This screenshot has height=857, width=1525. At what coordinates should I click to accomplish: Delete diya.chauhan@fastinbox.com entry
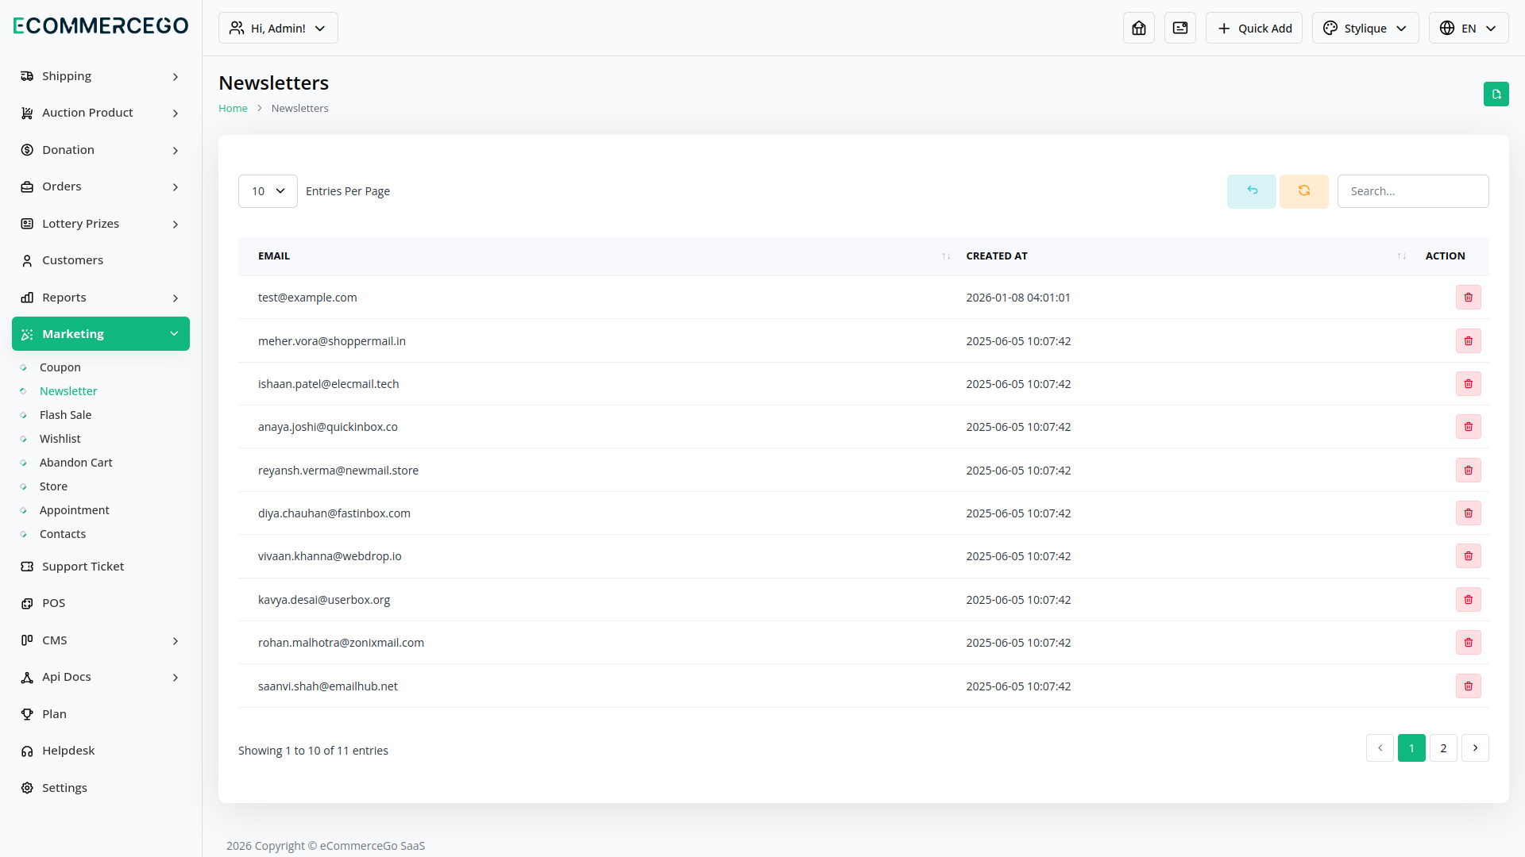tap(1468, 513)
